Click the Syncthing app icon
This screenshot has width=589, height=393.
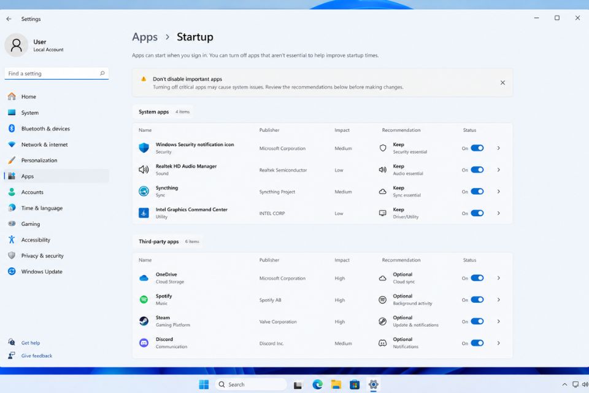coord(144,192)
